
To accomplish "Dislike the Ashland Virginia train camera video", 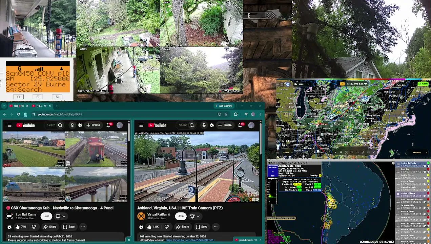I will click(x=166, y=227).
